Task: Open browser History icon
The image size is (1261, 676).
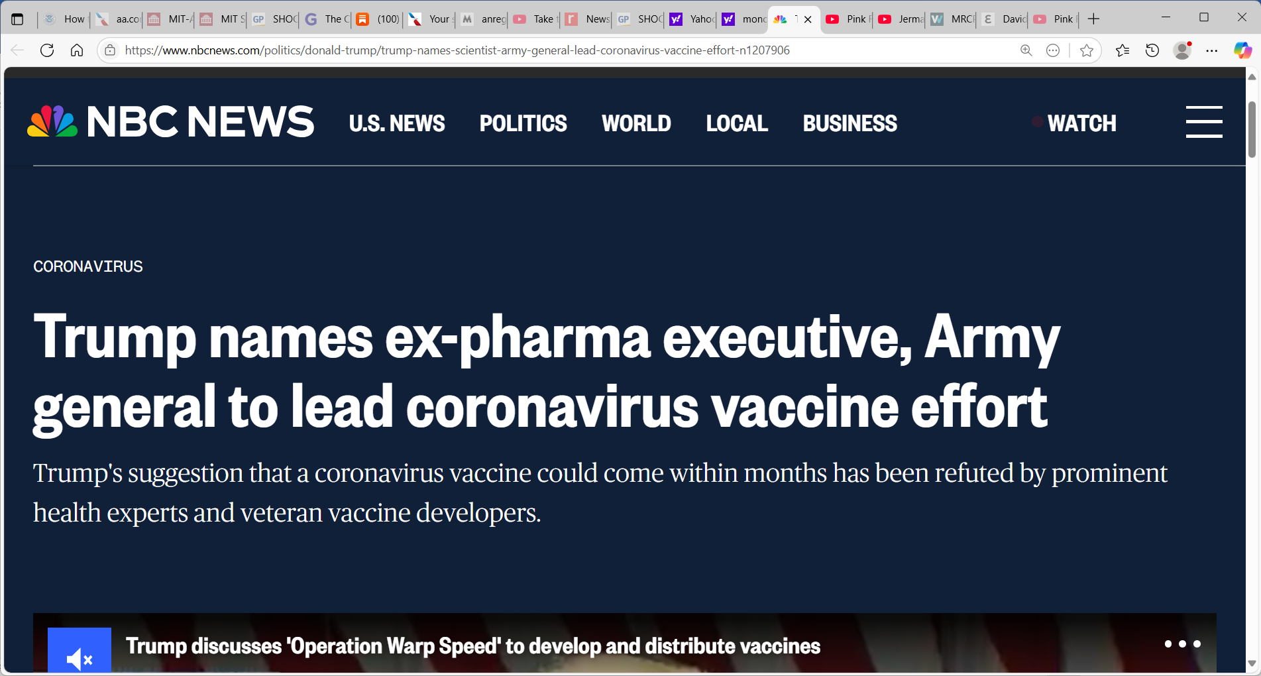Action: 1152,50
